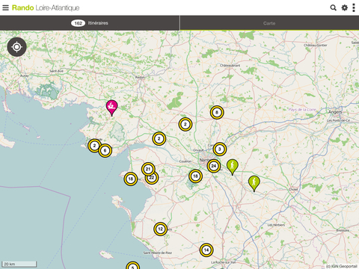Image resolution: width=359 pixels, height=269 pixels.
Task: Expand the cluster marker showing 6
Action: [x=105, y=150]
